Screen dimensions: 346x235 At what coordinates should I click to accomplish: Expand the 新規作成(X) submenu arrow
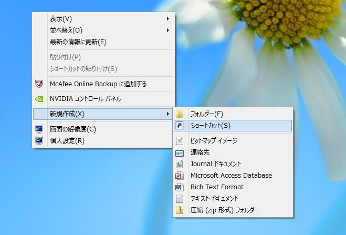[x=168, y=114]
